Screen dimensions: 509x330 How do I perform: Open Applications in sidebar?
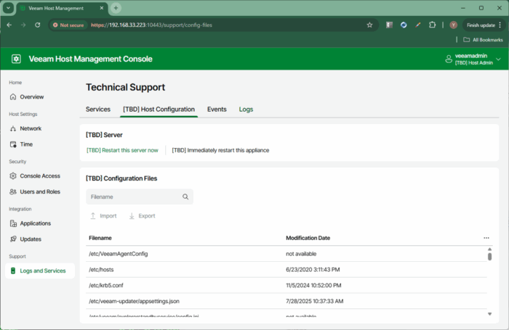(36, 223)
